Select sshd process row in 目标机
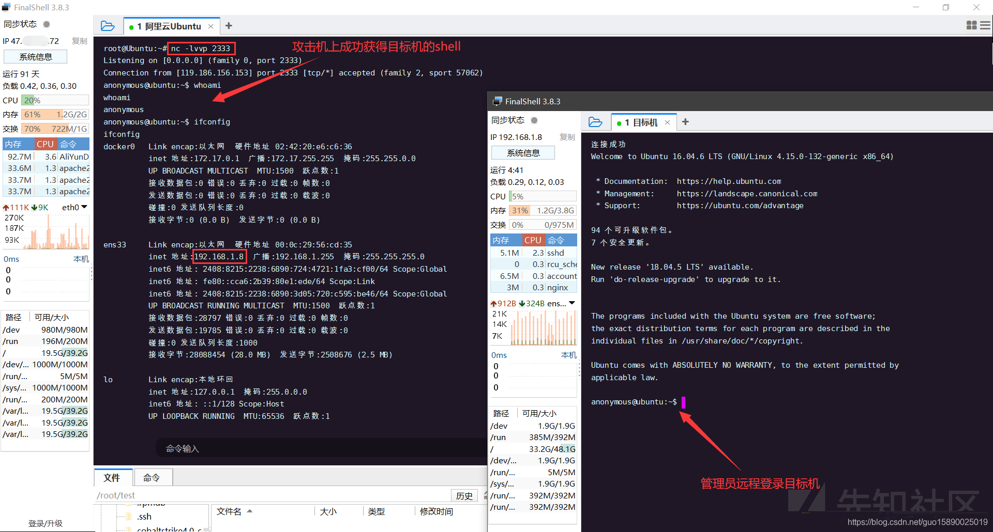This screenshot has width=993, height=532. [x=534, y=253]
